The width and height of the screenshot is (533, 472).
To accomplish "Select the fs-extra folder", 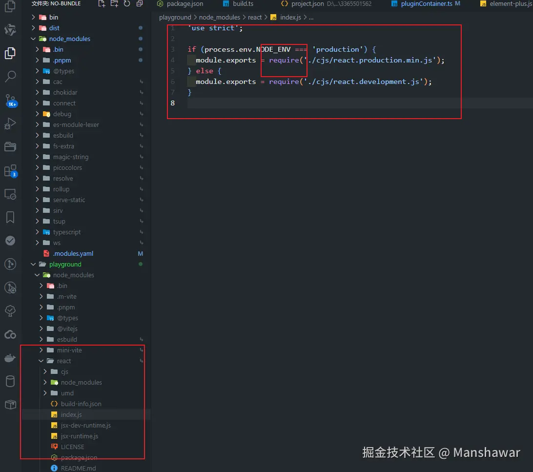I will pos(86,146).
